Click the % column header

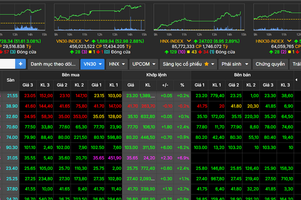[x=182, y=85]
